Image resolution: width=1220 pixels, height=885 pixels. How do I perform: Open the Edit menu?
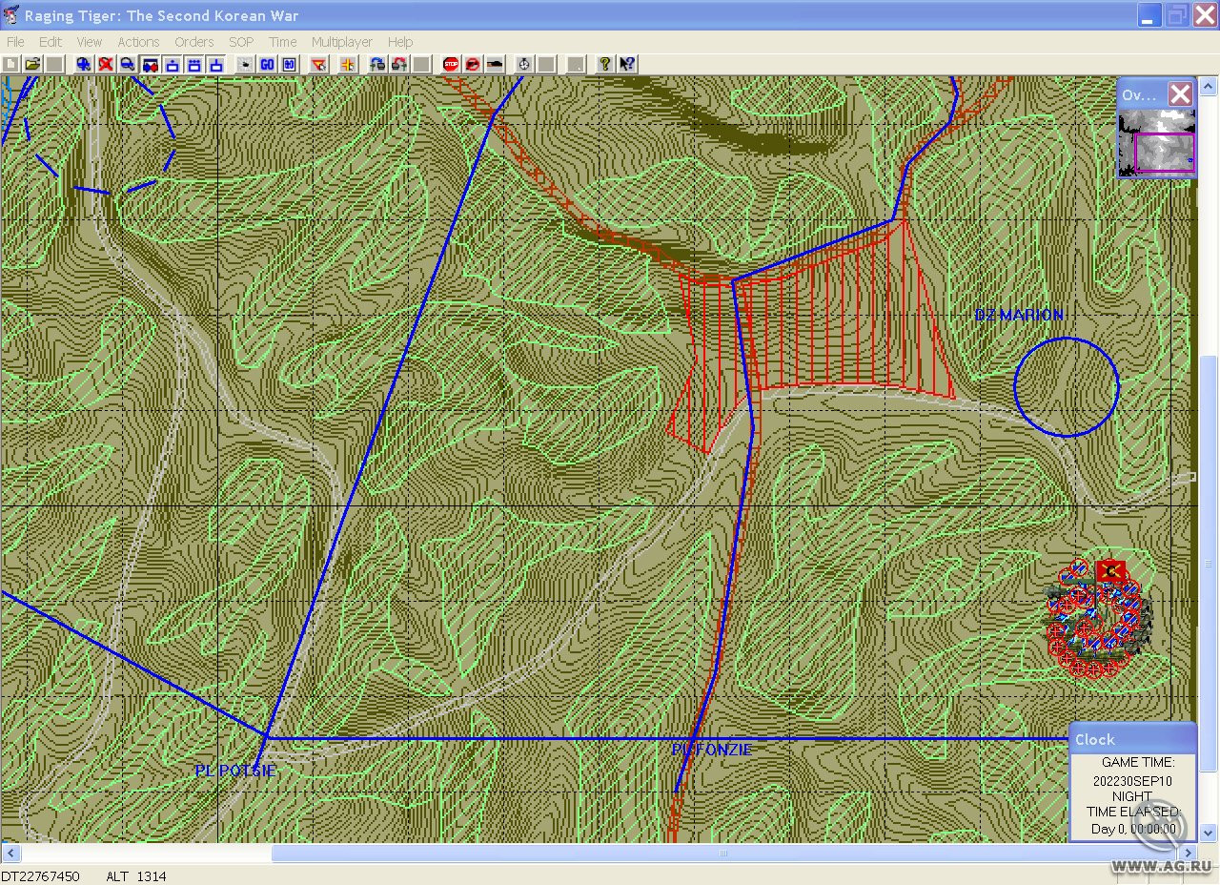(51, 42)
